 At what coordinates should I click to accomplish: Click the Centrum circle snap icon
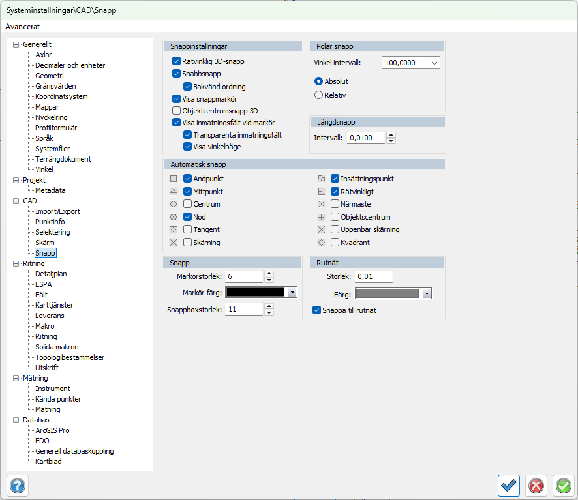coord(174,204)
